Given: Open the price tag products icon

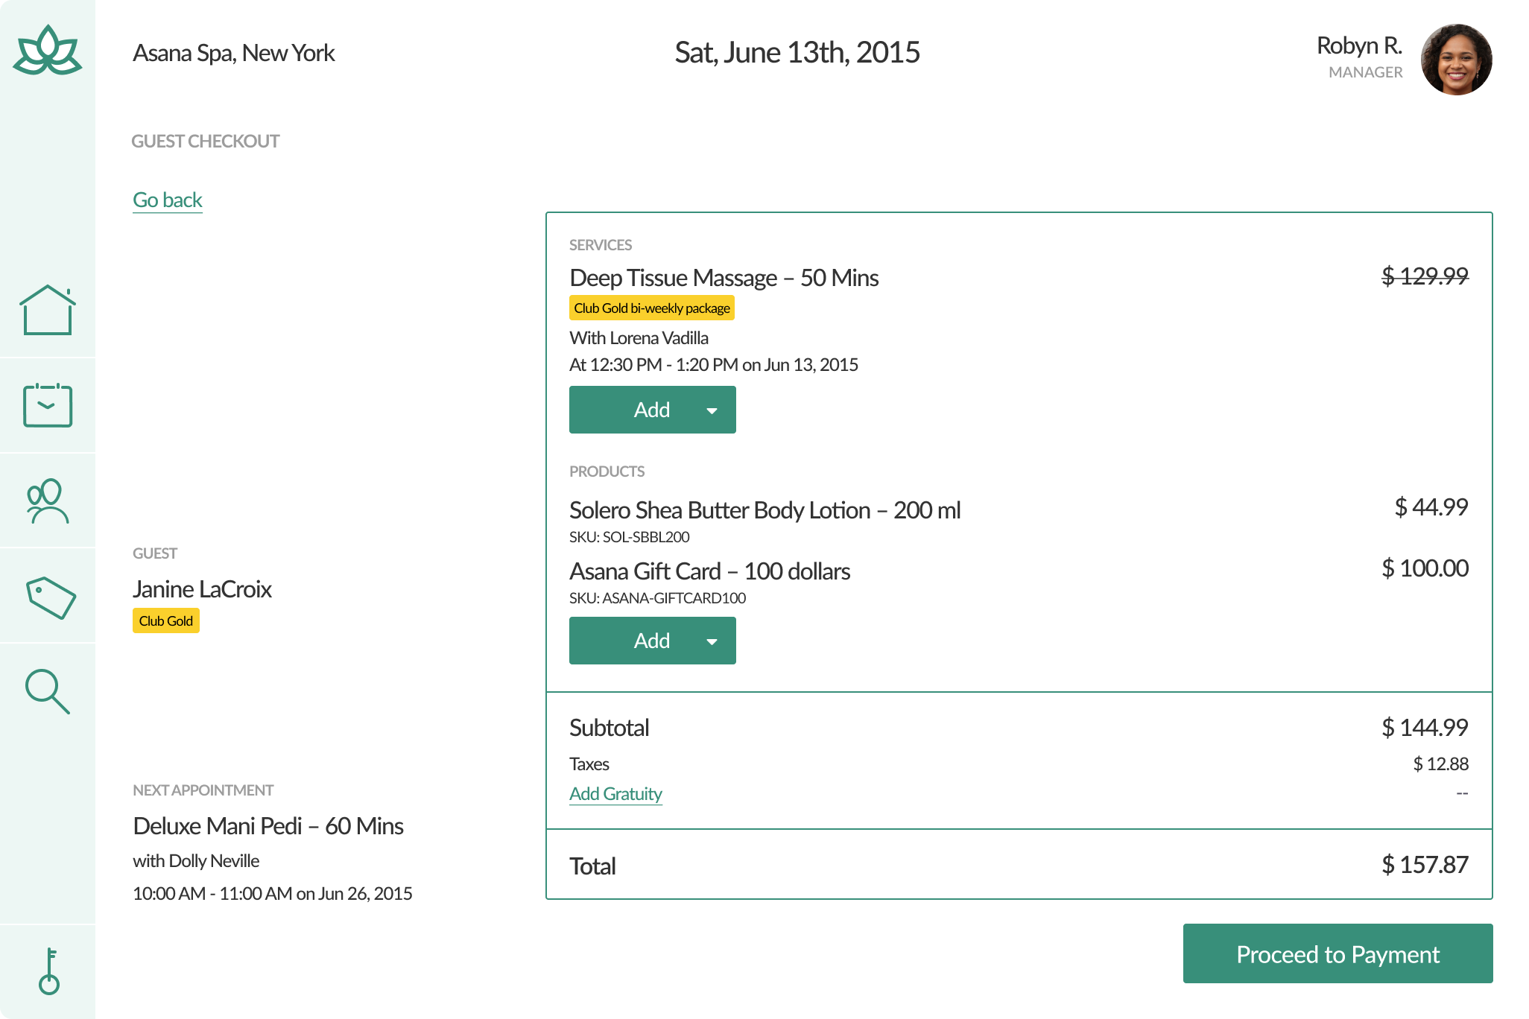Looking at the screenshot, I should [51, 597].
